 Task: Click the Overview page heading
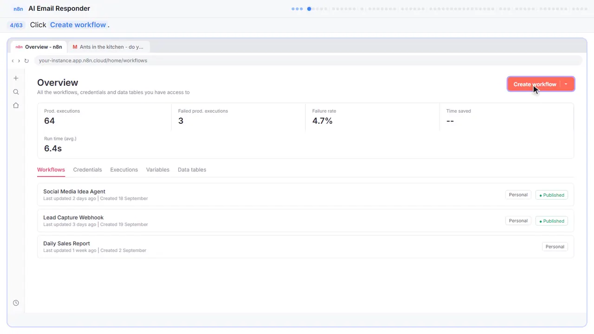click(x=58, y=83)
